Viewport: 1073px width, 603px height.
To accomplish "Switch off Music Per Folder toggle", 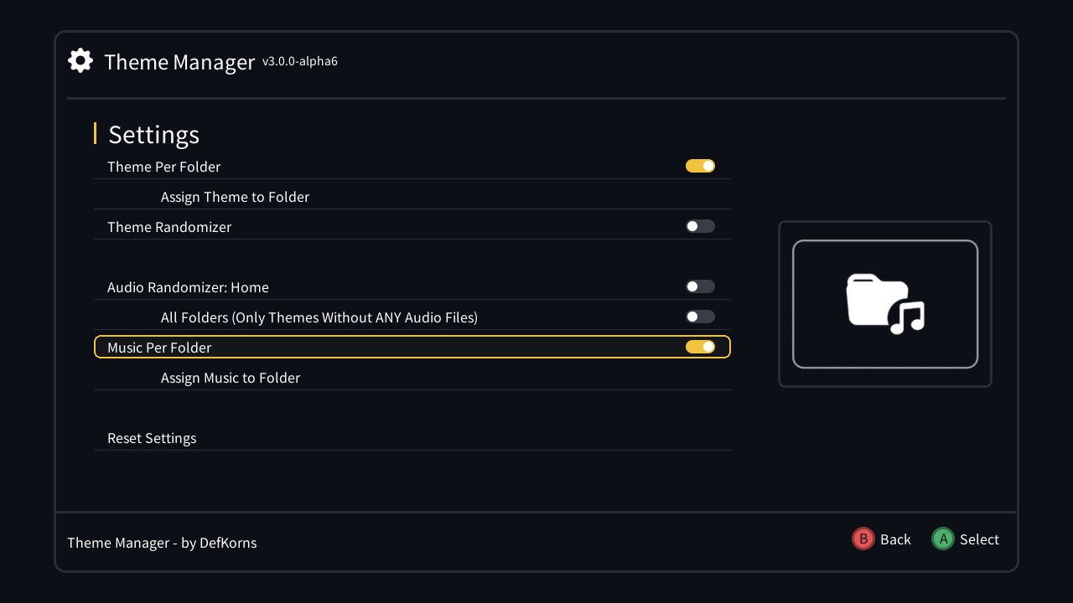I will [700, 347].
